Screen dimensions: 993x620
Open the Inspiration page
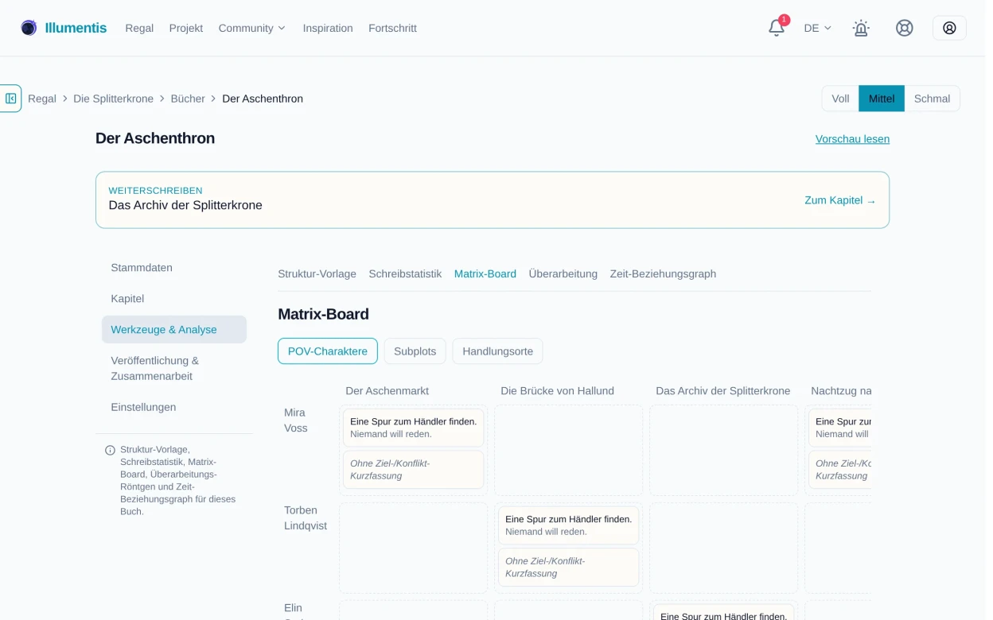[x=328, y=28]
